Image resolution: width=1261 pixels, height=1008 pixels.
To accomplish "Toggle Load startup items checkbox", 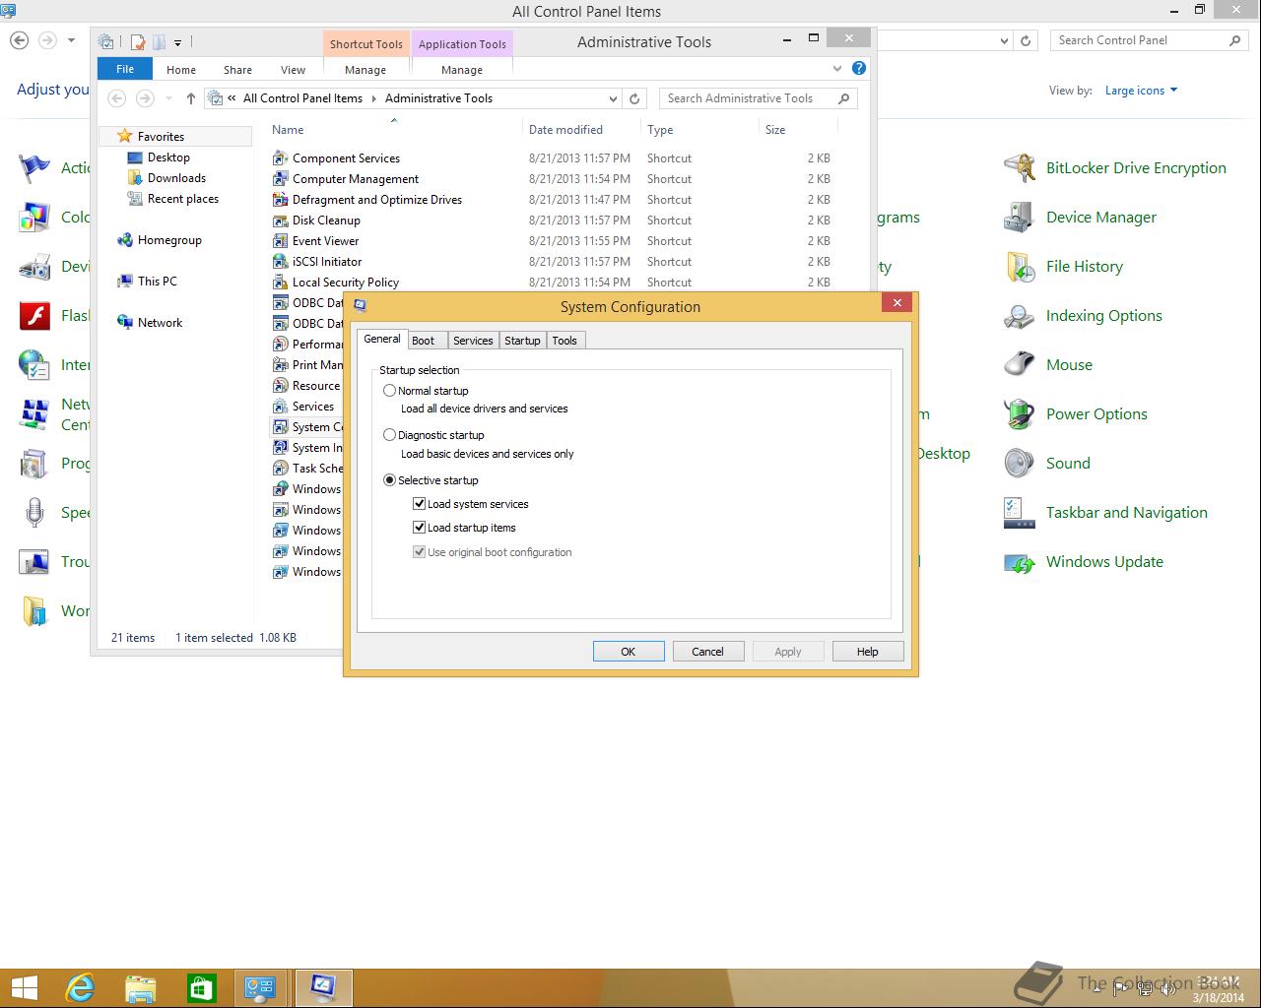I will [x=419, y=528].
